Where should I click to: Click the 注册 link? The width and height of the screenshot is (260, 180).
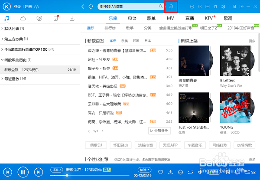(x=28, y=7)
